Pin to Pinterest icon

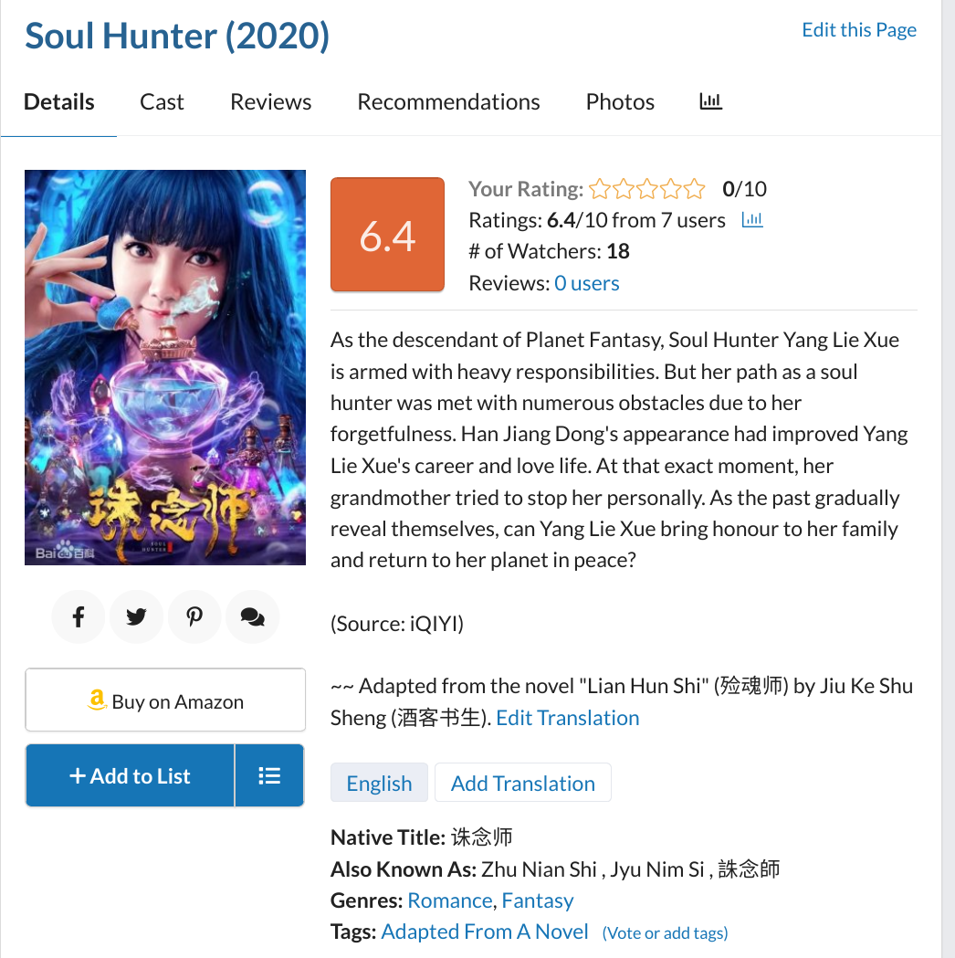[194, 616]
